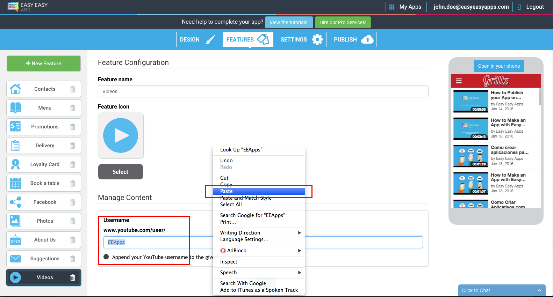This screenshot has width=553, height=297.
Task: Delete Suggestions using its trash icon
Action: click(x=73, y=259)
